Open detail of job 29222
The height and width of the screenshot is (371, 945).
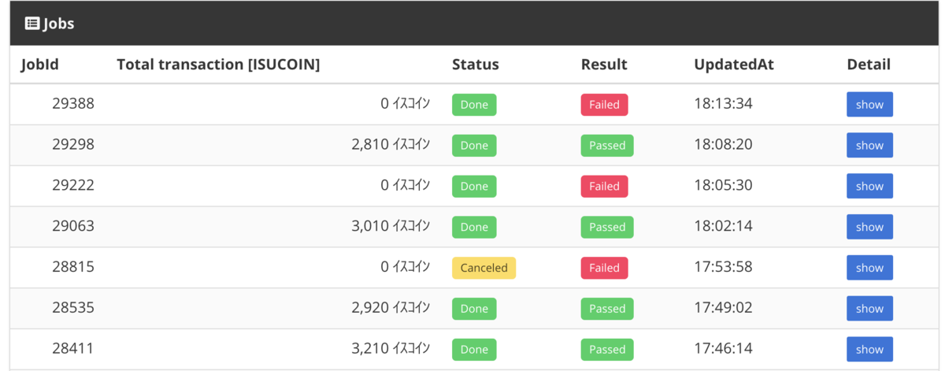869,186
